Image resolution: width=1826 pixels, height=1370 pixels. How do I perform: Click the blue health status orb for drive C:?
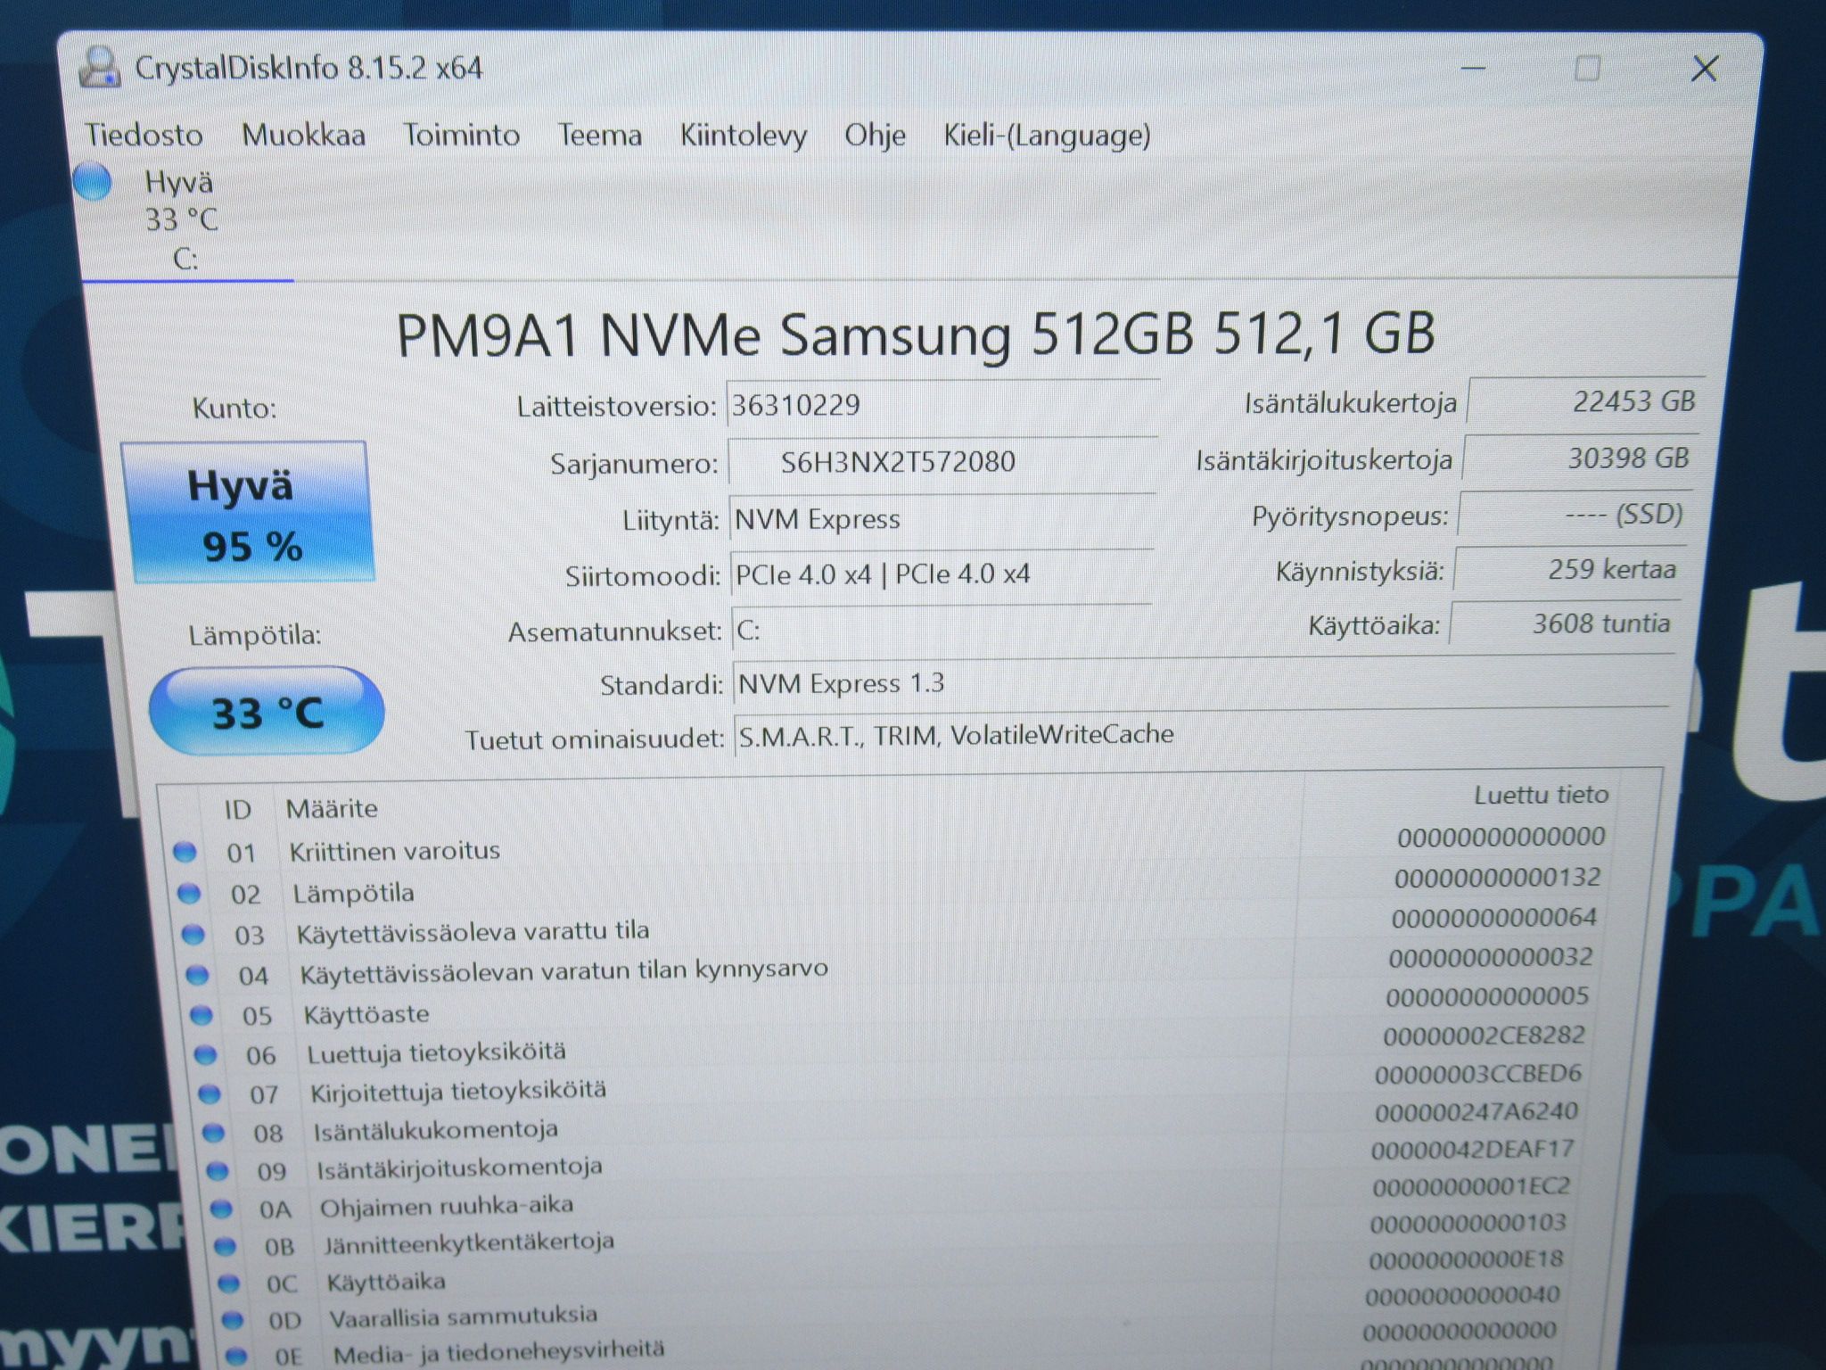93,181
